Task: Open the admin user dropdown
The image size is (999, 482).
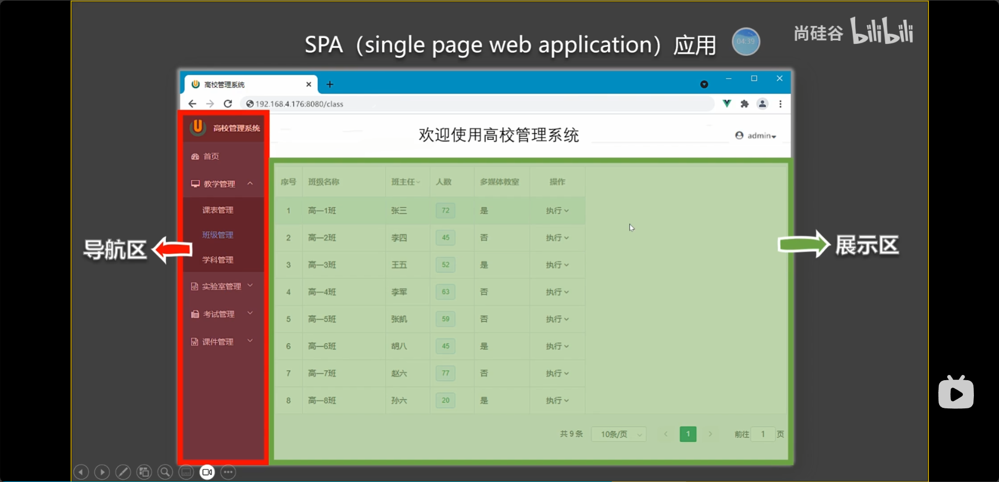Action: (x=756, y=136)
